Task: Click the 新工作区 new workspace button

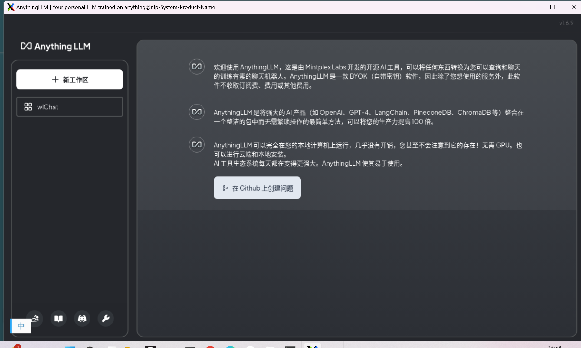Action: pos(70,80)
